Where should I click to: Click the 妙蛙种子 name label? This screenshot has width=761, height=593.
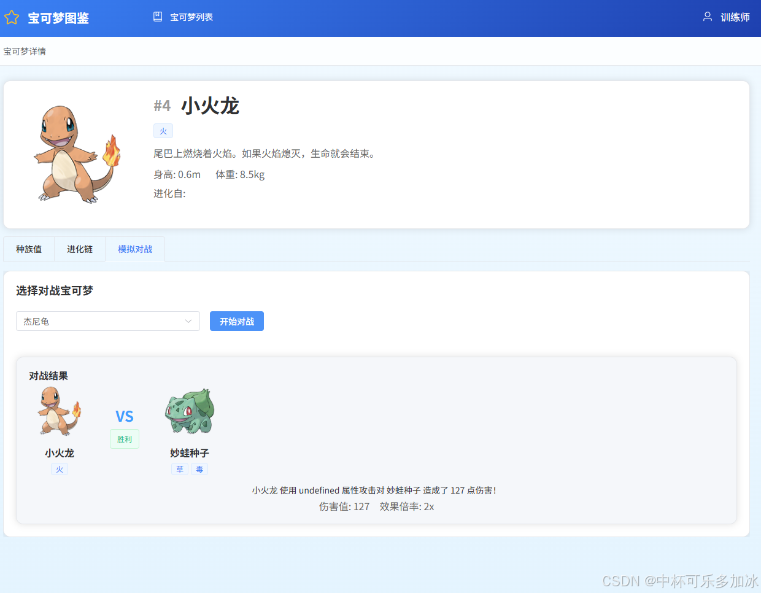tap(190, 453)
